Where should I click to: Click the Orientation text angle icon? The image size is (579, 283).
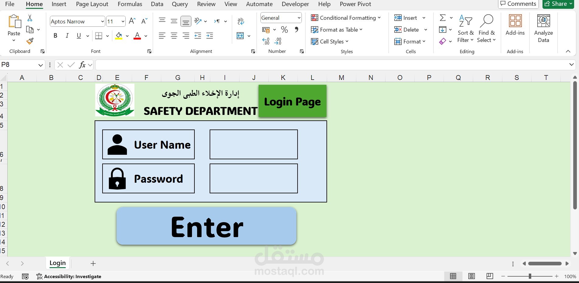click(x=198, y=21)
